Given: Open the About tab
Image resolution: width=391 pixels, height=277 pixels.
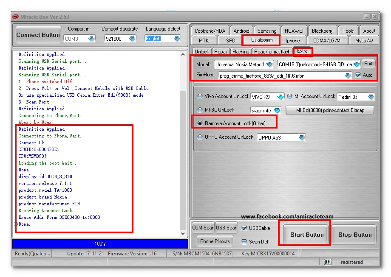Looking at the screenshot, I should point(369,31).
